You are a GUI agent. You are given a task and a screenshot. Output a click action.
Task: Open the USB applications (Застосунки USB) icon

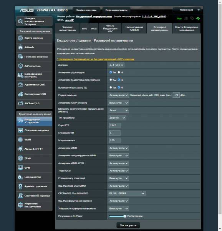pyautogui.click(x=20, y=94)
